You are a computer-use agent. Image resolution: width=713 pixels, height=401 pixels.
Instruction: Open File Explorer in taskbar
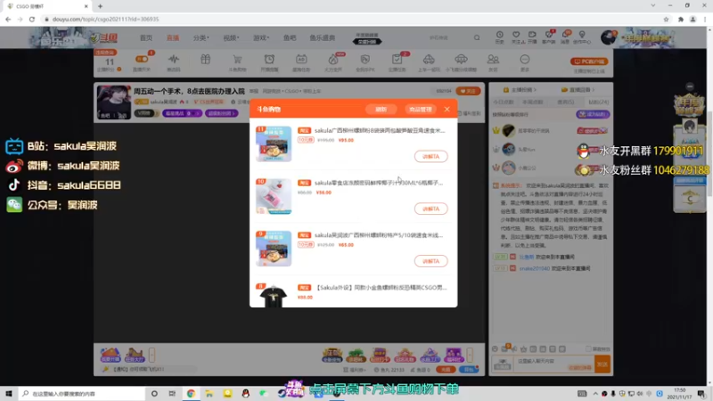click(x=209, y=394)
